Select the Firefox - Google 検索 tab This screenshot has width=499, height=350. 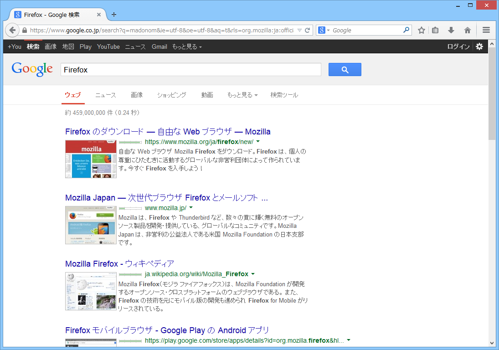point(57,15)
